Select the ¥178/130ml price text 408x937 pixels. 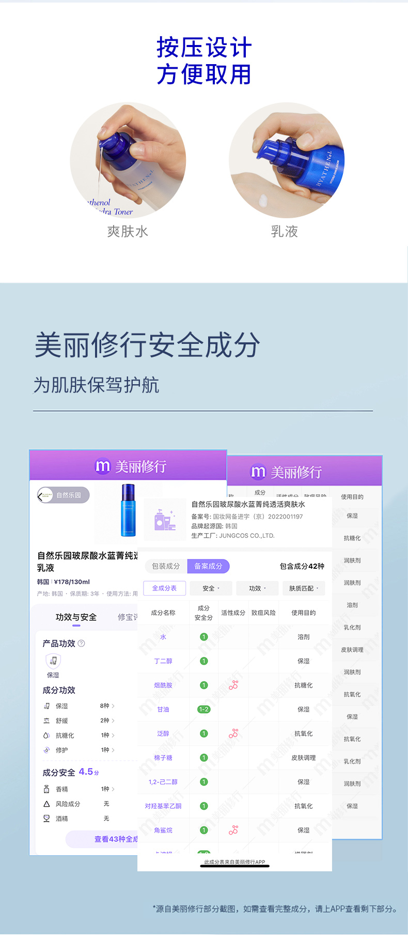point(72,582)
